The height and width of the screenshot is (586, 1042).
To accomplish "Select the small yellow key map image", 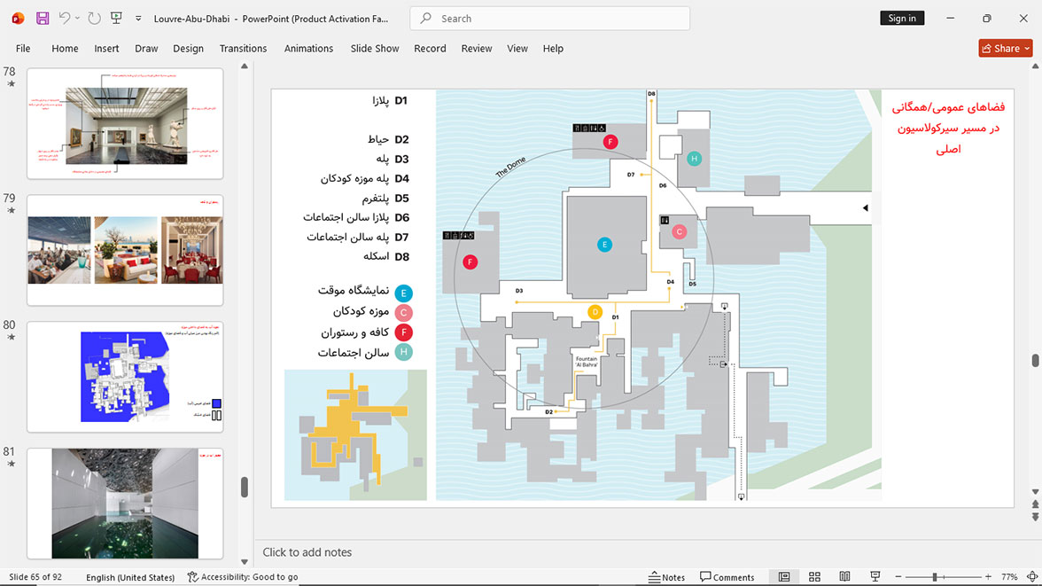I will [x=355, y=435].
